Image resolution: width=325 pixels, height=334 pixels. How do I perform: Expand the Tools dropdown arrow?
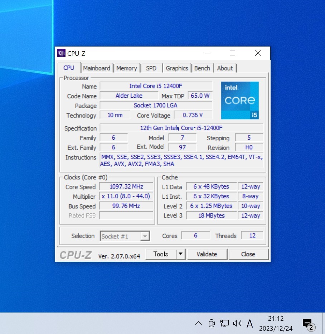point(181,254)
